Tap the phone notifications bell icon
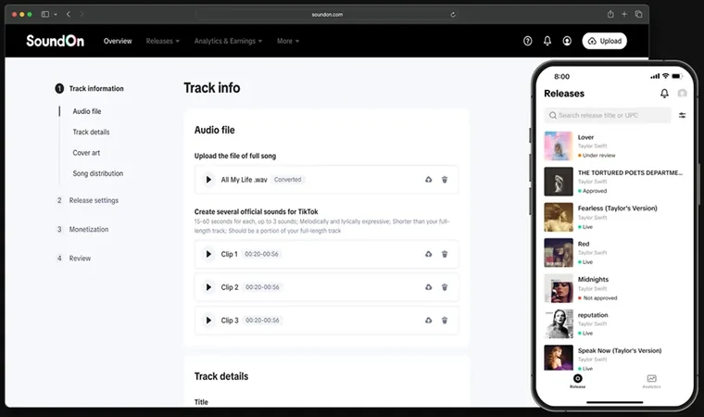 tap(664, 94)
